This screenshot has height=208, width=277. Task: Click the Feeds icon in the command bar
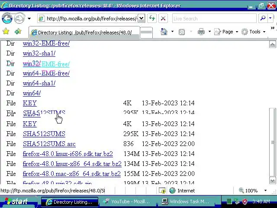[182, 32]
